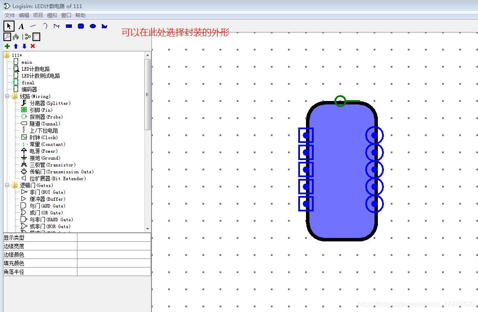478x312 pixels.
Task: Select the polyline tool
Action: pos(57,26)
